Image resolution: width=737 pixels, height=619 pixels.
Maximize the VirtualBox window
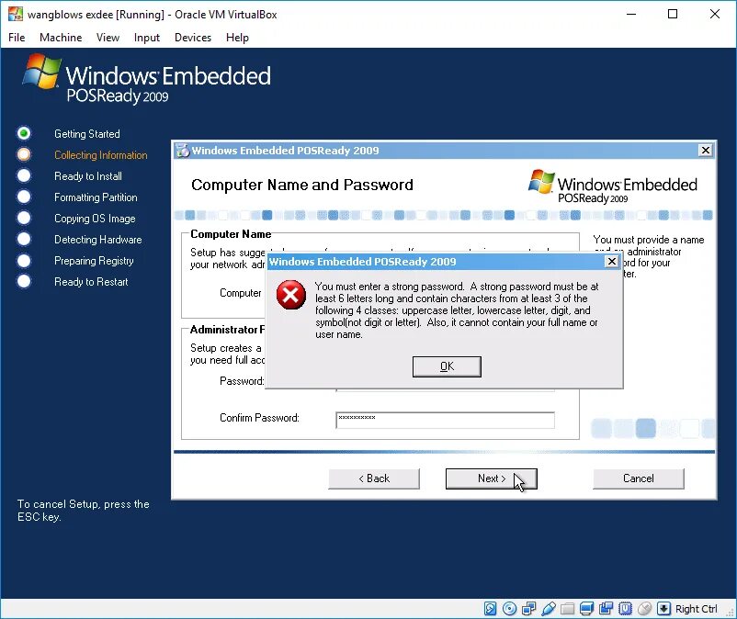coord(673,14)
